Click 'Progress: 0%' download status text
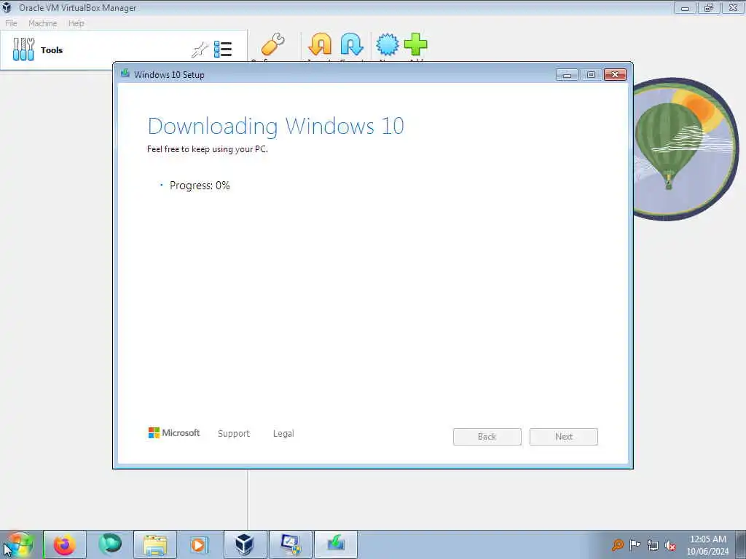 [200, 186]
